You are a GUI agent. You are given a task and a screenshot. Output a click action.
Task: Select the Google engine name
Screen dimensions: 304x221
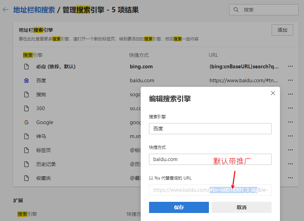click(45, 122)
